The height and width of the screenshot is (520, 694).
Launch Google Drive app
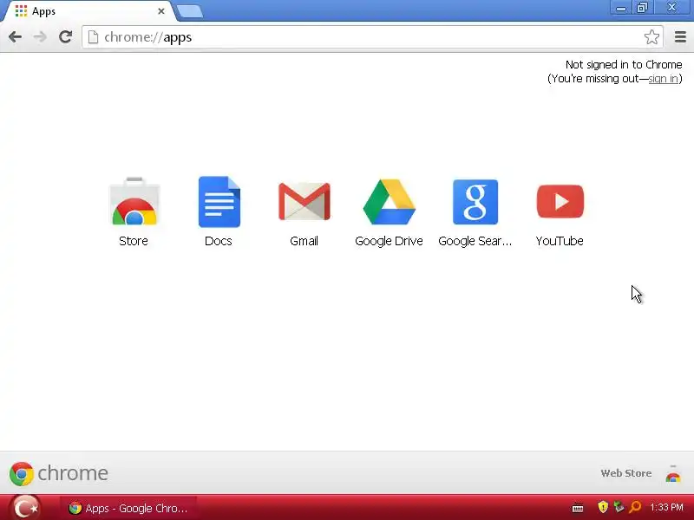(x=389, y=211)
